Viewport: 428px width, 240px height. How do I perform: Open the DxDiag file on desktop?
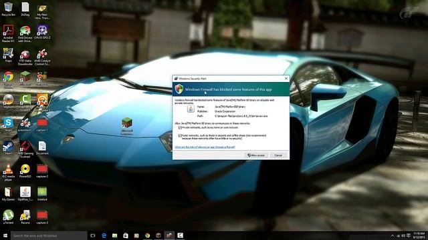click(x=25, y=9)
